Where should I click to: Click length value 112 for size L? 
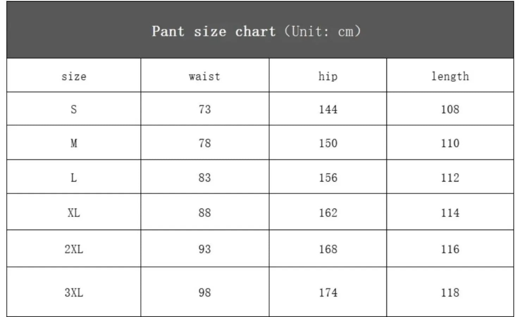point(450,178)
